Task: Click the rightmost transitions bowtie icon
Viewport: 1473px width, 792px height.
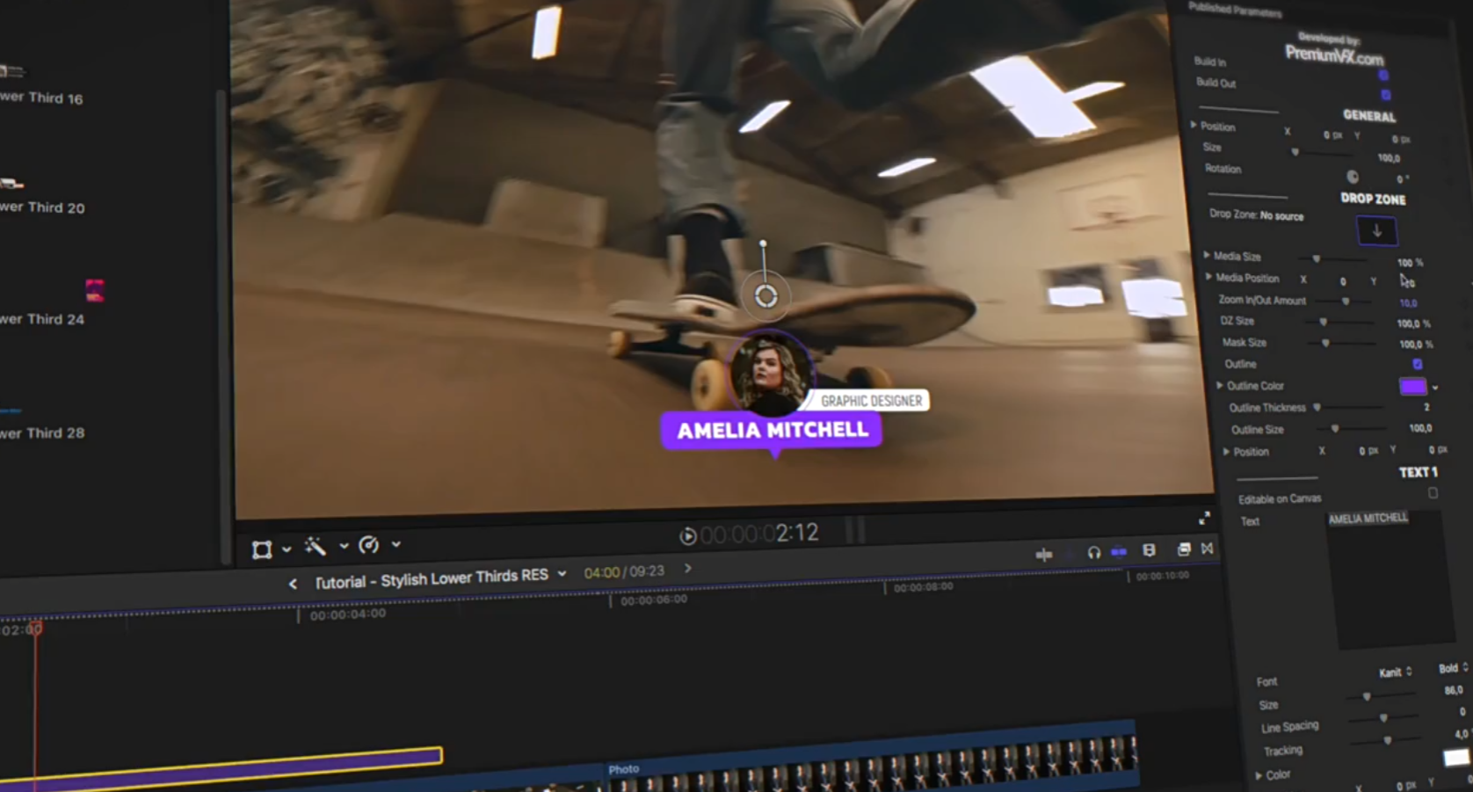Action: [x=1208, y=549]
